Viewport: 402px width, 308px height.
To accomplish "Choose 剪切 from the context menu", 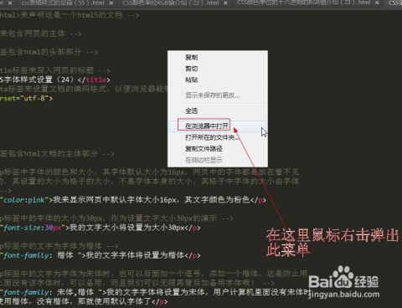I will coord(218,69).
